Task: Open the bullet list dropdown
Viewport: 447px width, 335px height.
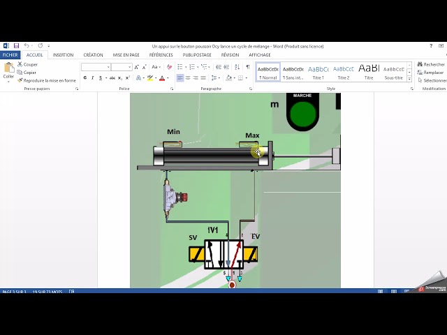Action: point(186,67)
